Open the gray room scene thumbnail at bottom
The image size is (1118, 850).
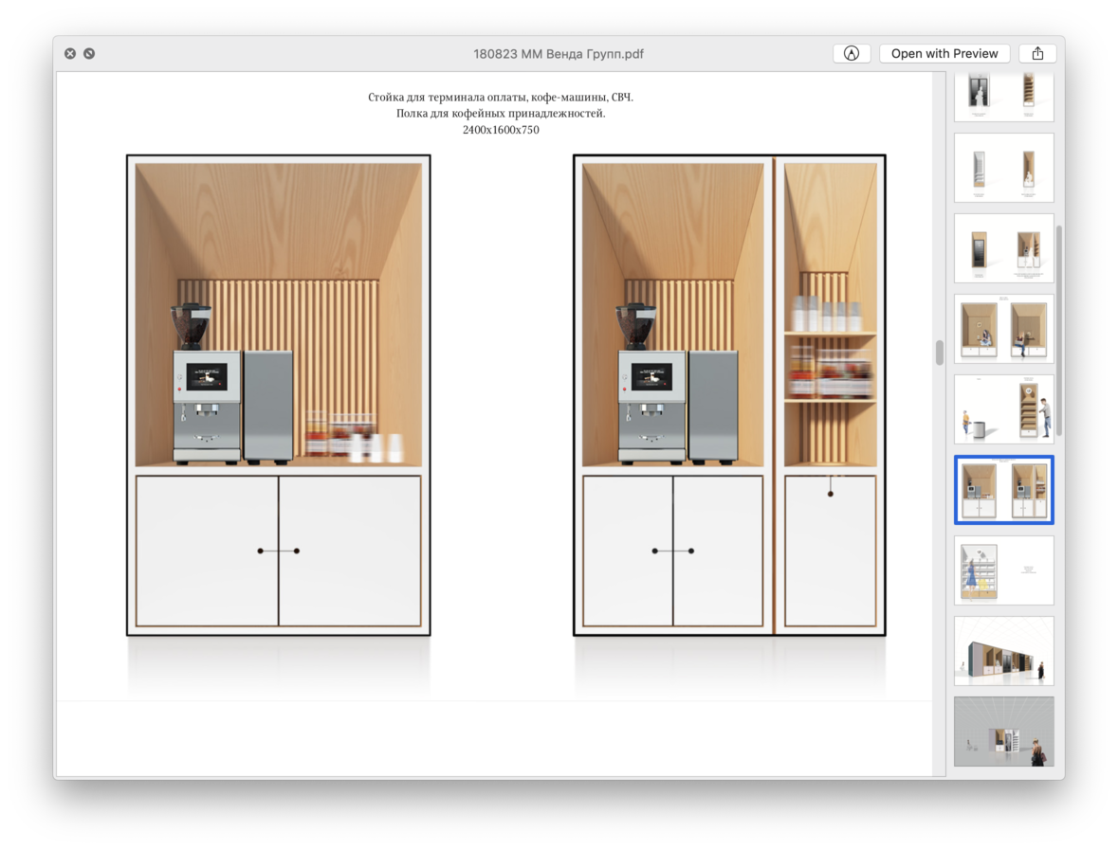[x=1003, y=732]
